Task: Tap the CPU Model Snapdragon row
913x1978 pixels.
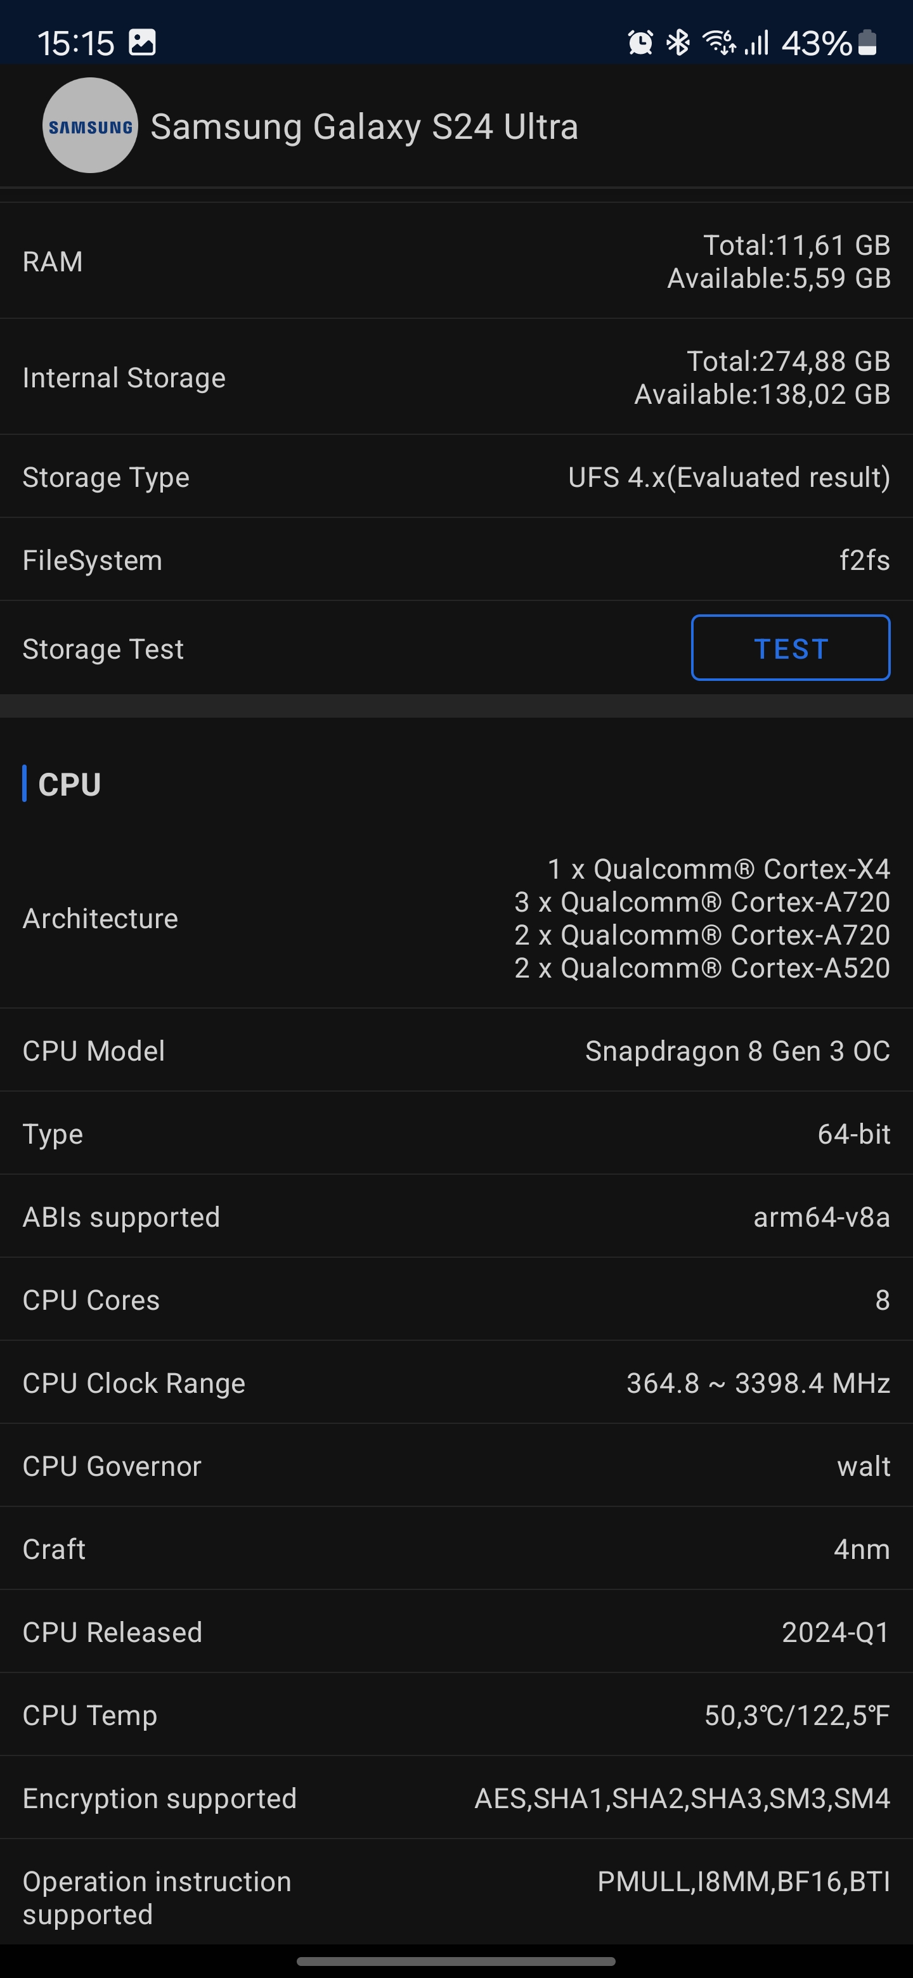Action: tap(456, 1050)
